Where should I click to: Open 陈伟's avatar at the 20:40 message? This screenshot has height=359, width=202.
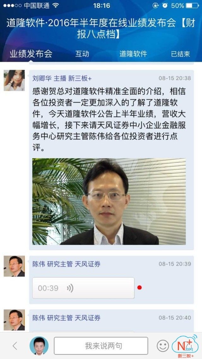pos(14,320)
